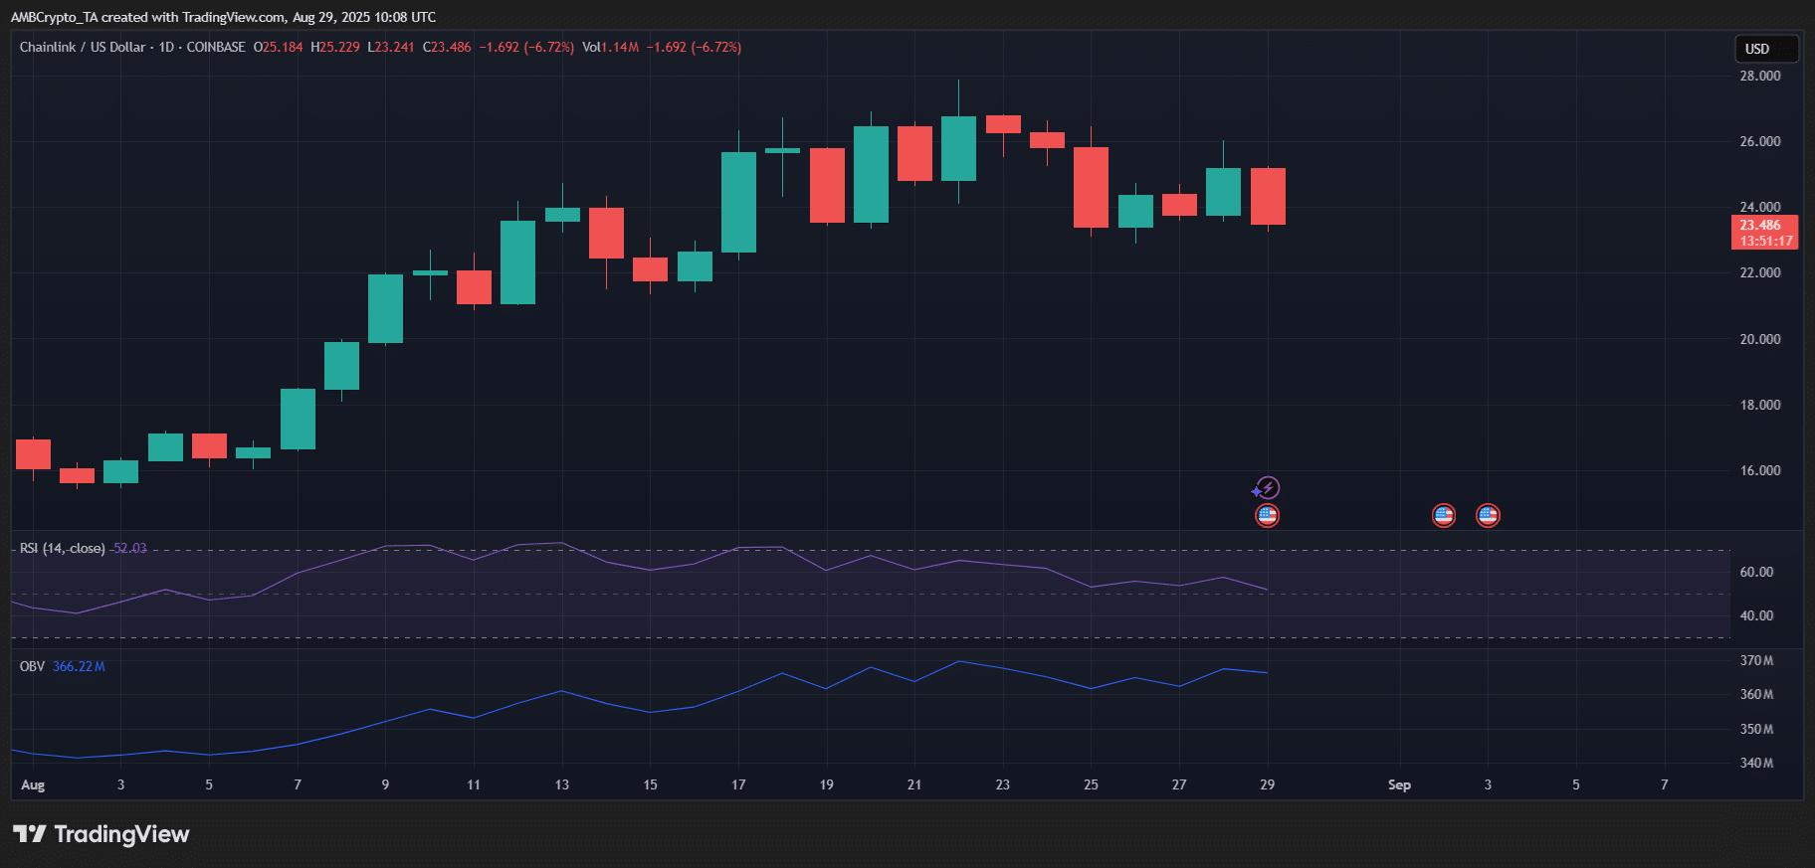Click the Sep label on the date axis
This screenshot has width=1815, height=868.
[x=1399, y=784]
